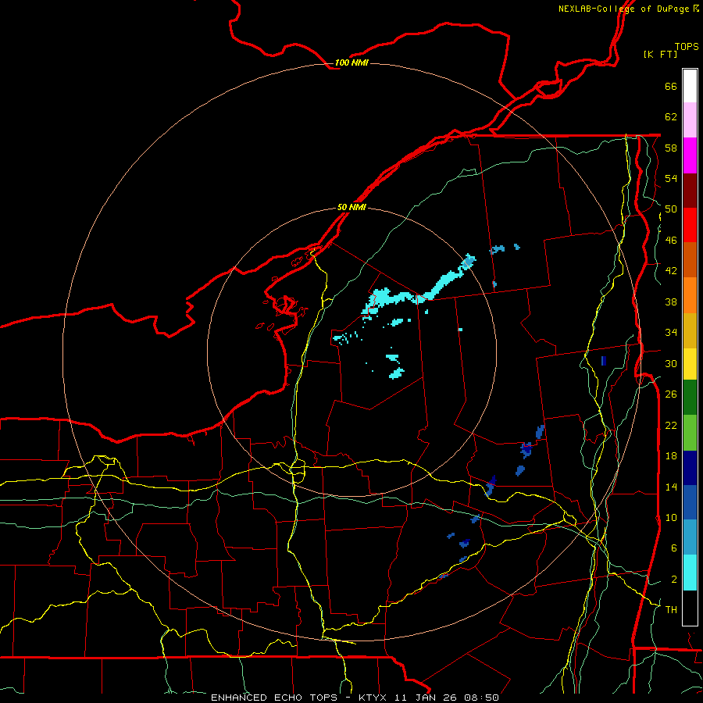
Task: Click the orange 38-42 kft legend swatch
Action: click(690, 295)
